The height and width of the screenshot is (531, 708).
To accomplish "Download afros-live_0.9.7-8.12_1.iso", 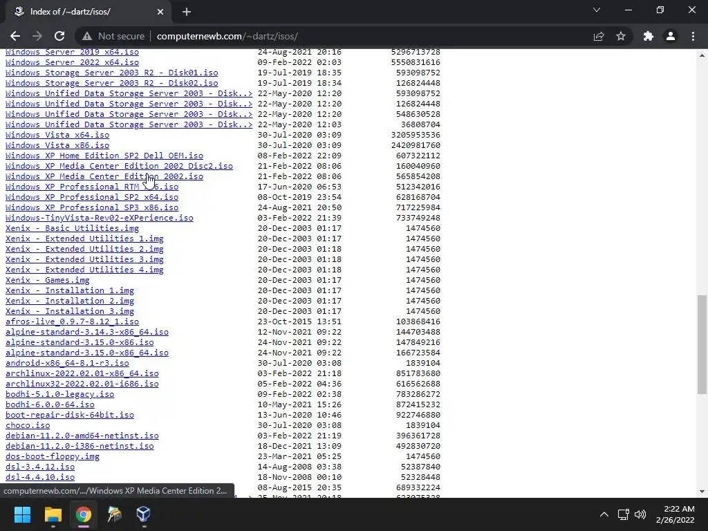I will coord(72,322).
